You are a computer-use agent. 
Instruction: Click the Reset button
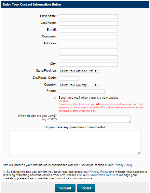[x=86, y=188]
